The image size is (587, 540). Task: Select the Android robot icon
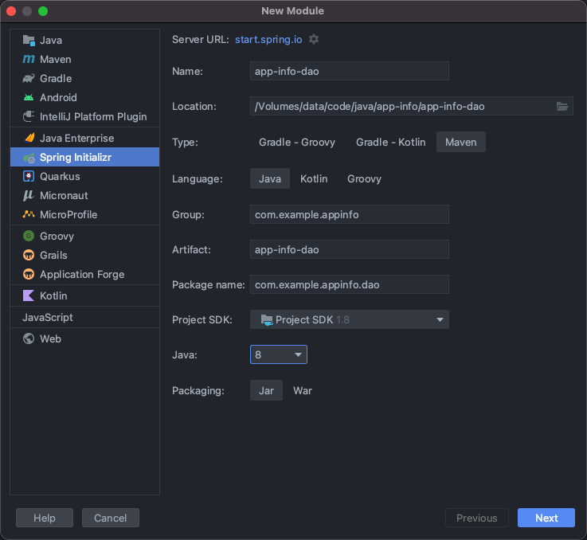[29, 97]
